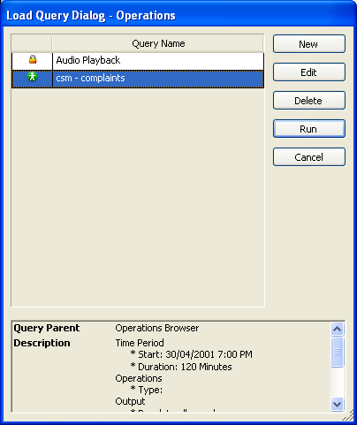
Task: Click the Duration: 120 Minutes line
Action: point(181,367)
